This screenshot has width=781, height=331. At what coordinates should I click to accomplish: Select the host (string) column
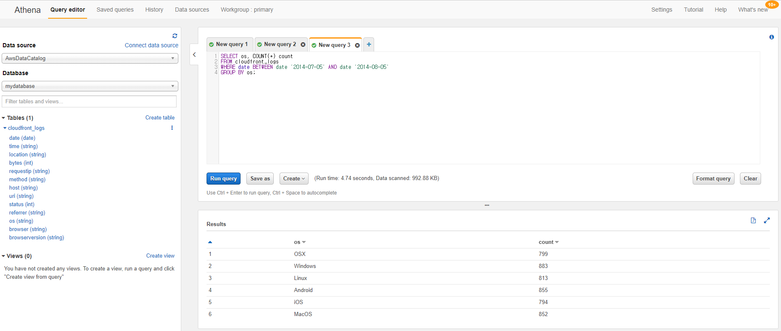tap(23, 188)
